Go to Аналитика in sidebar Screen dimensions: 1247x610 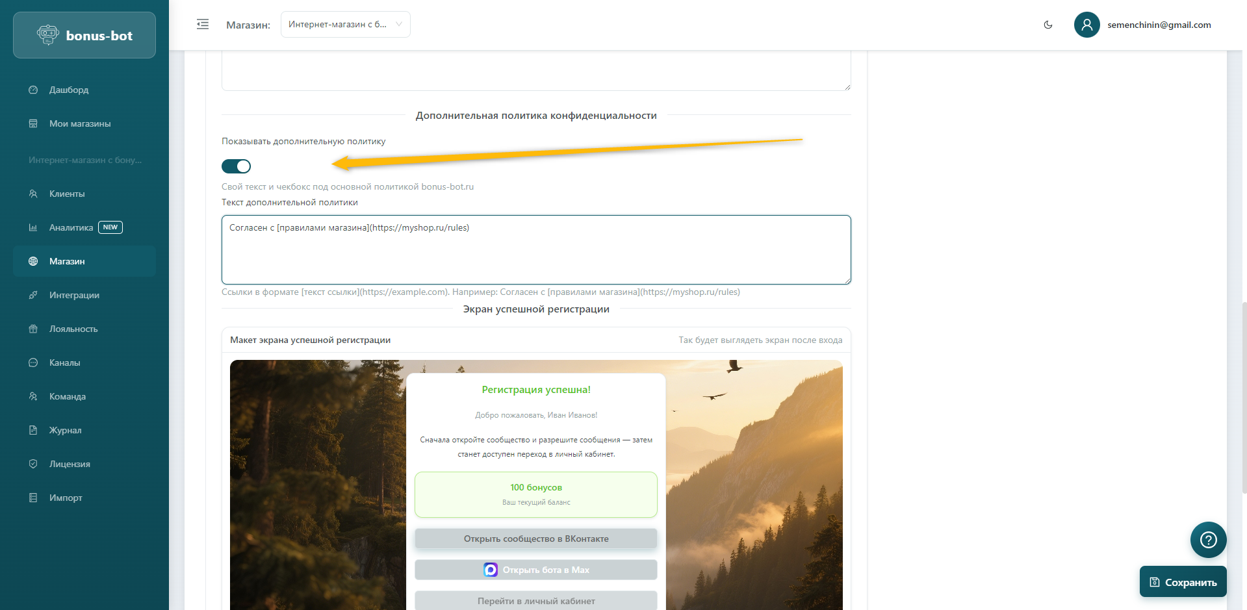click(71, 227)
